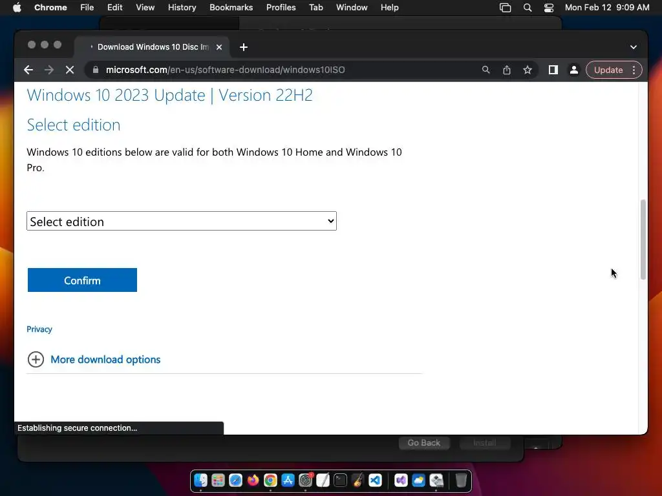Bookmark this tab with the star
This screenshot has width=662, height=496.
[528, 70]
